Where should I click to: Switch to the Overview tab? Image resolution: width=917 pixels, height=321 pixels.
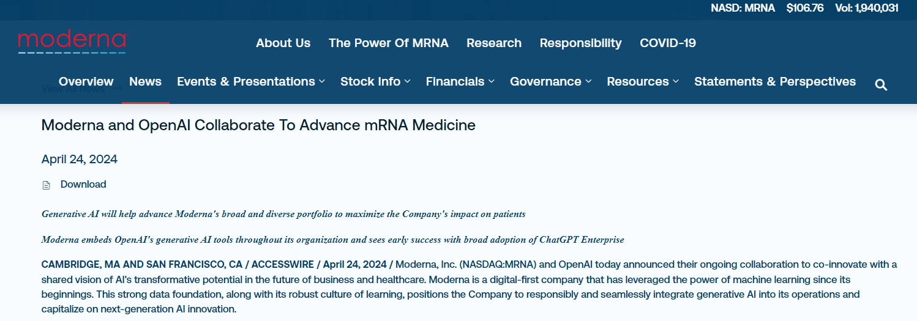pyautogui.click(x=86, y=81)
